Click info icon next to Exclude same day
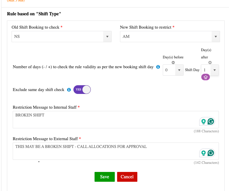 [x=69, y=90]
